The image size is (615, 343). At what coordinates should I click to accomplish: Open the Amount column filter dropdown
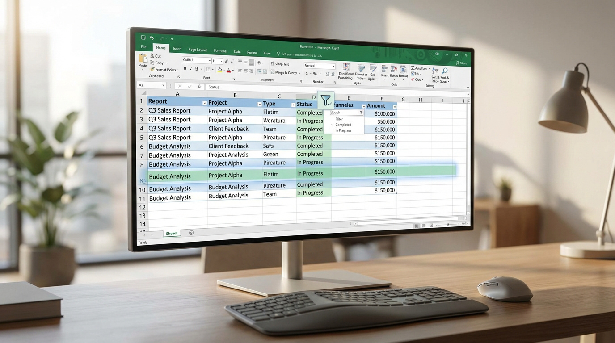[x=395, y=106]
